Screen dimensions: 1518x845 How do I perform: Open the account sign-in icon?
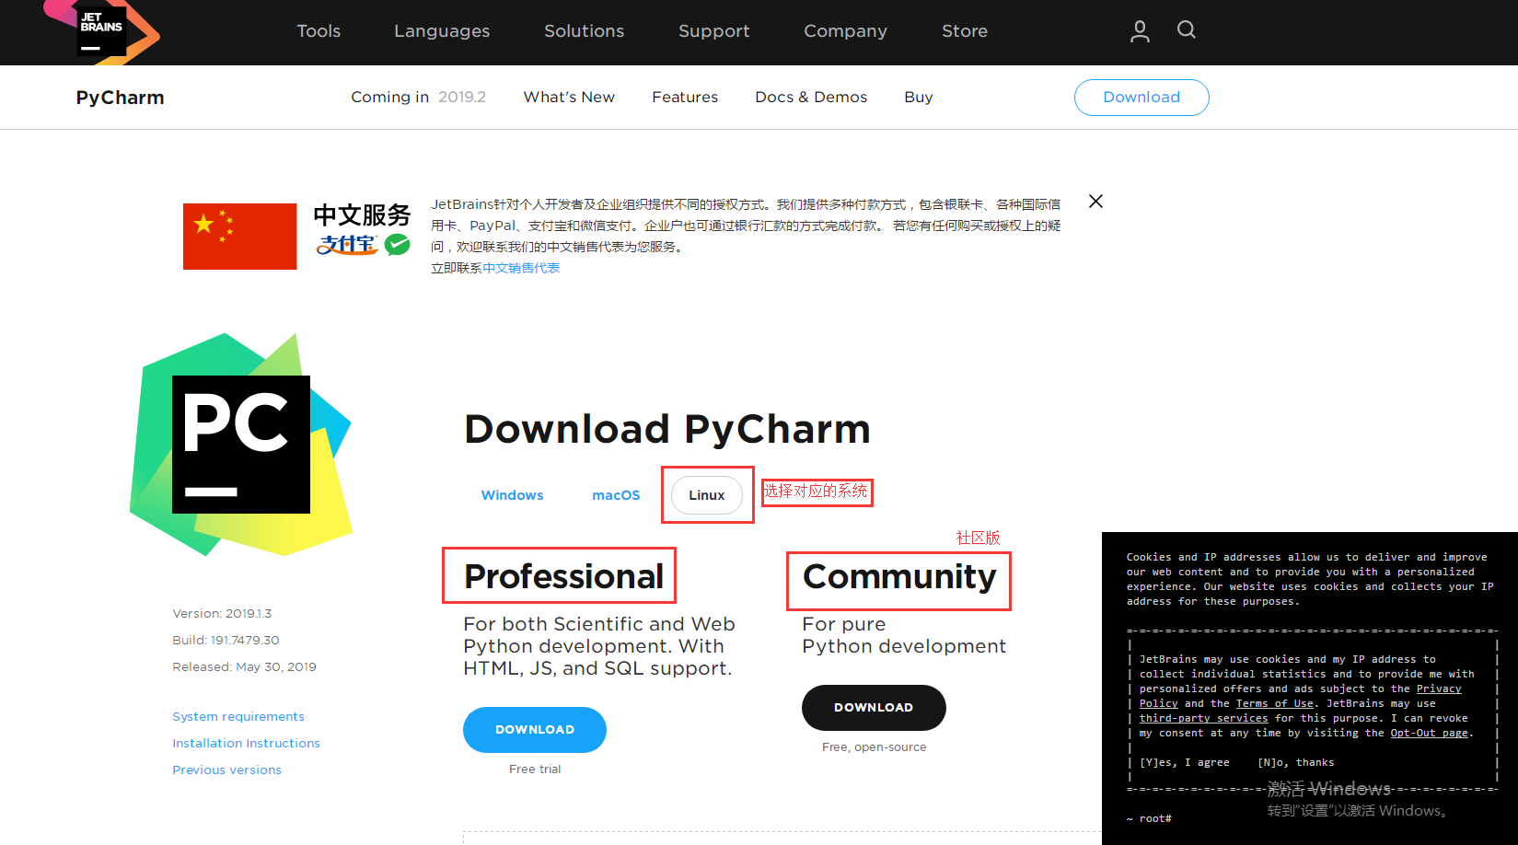coord(1139,30)
